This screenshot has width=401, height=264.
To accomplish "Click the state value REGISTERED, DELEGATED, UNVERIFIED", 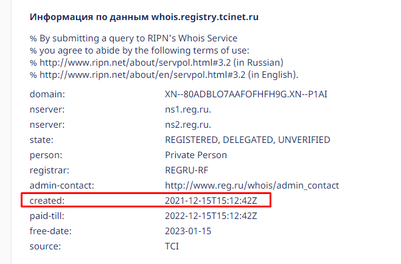I will pos(248,140).
